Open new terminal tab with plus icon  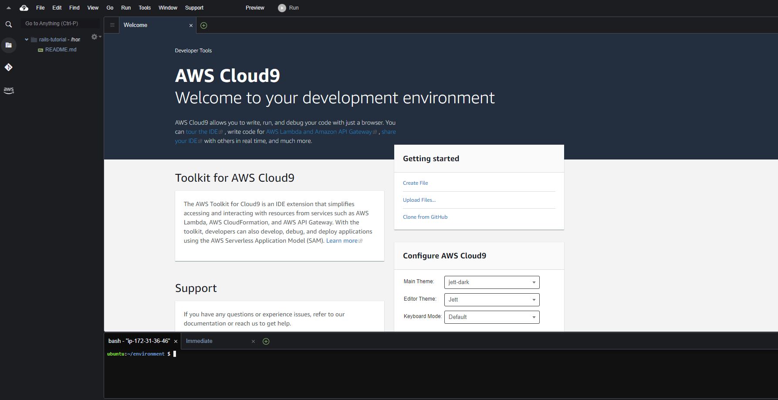(266, 341)
